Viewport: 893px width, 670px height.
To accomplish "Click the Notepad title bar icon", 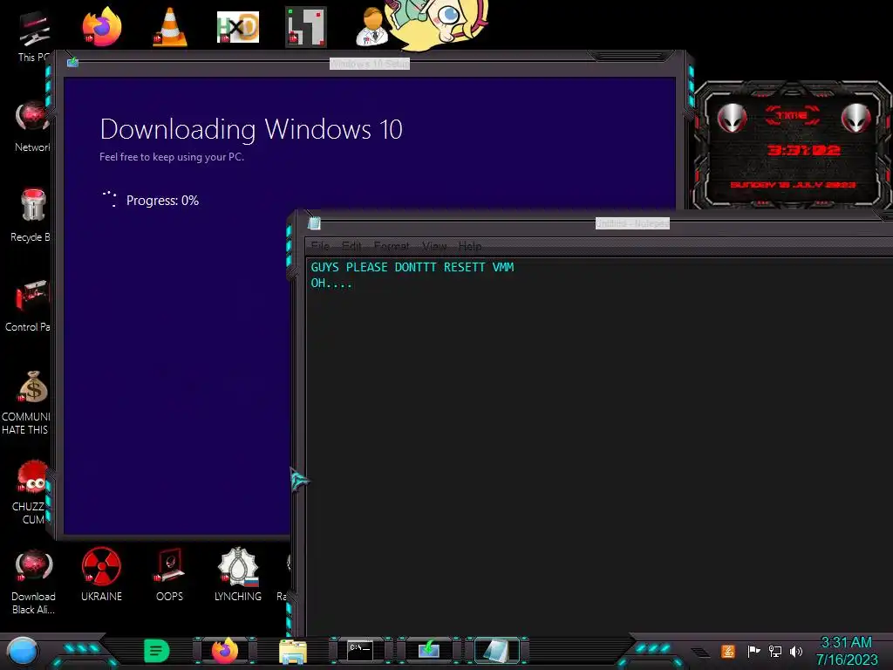I will (314, 224).
